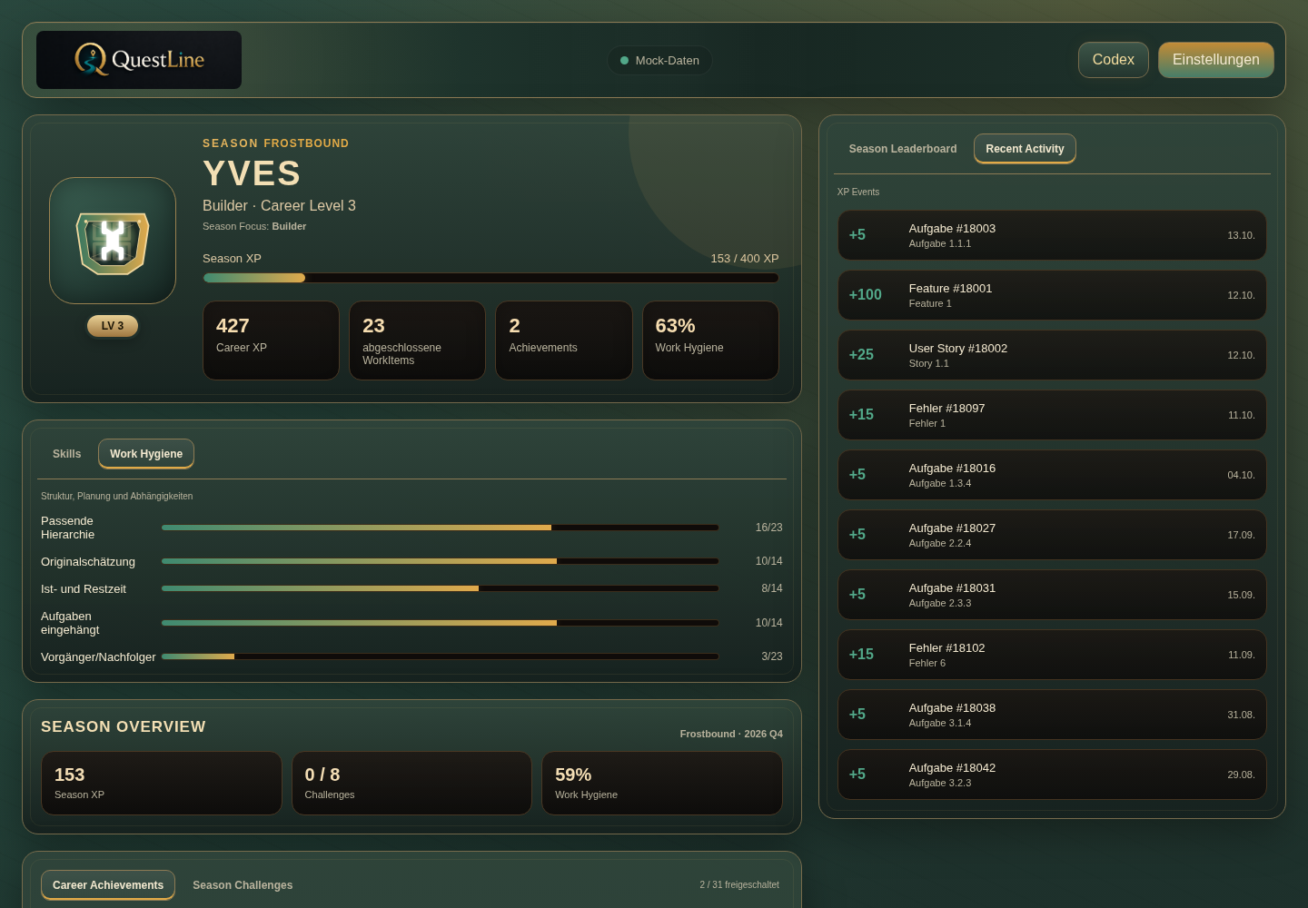Open the Aufgabe #18042 activity entry

tap(1052, 775)
